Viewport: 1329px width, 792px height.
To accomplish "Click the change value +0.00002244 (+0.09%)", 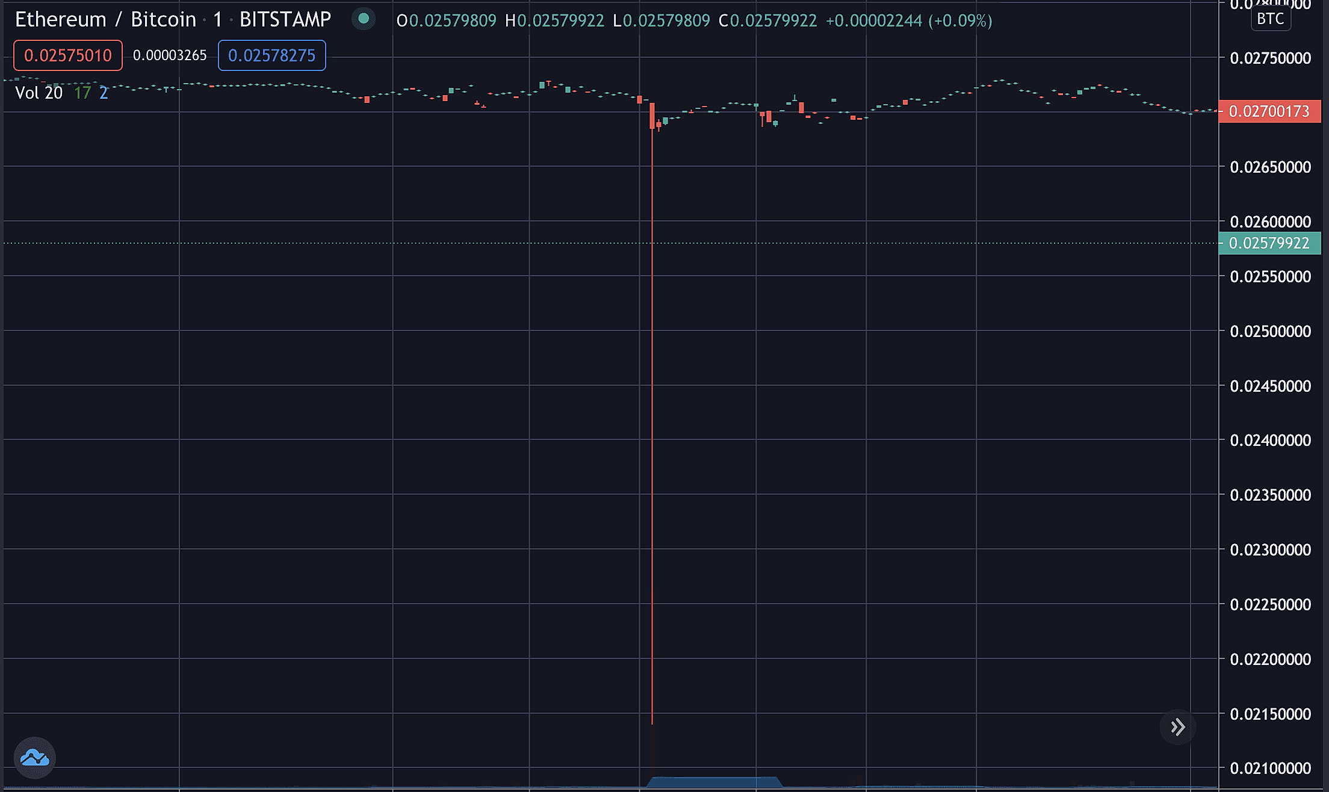I will coord(909,20).
